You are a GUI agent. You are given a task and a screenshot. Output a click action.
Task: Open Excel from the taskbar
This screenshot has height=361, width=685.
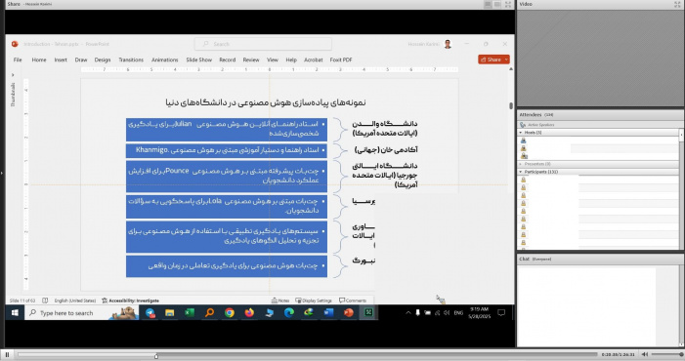[190, 312]
